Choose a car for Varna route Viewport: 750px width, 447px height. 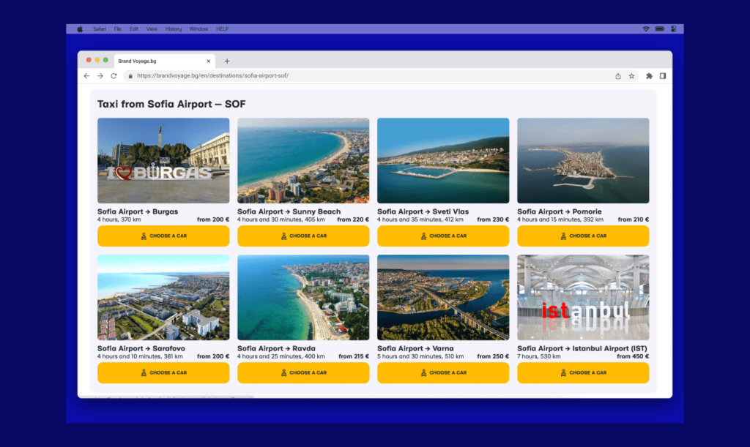pyautogui.click(x=443, y=372)
